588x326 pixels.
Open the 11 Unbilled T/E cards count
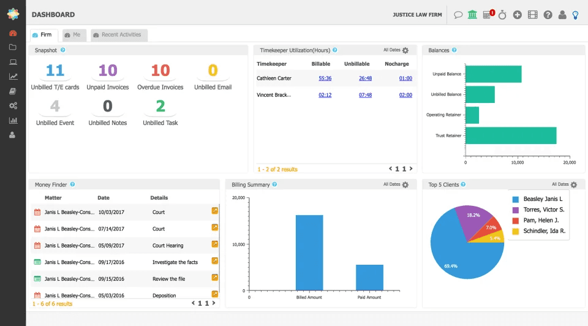pyautogui.click(x=55, y=70)
